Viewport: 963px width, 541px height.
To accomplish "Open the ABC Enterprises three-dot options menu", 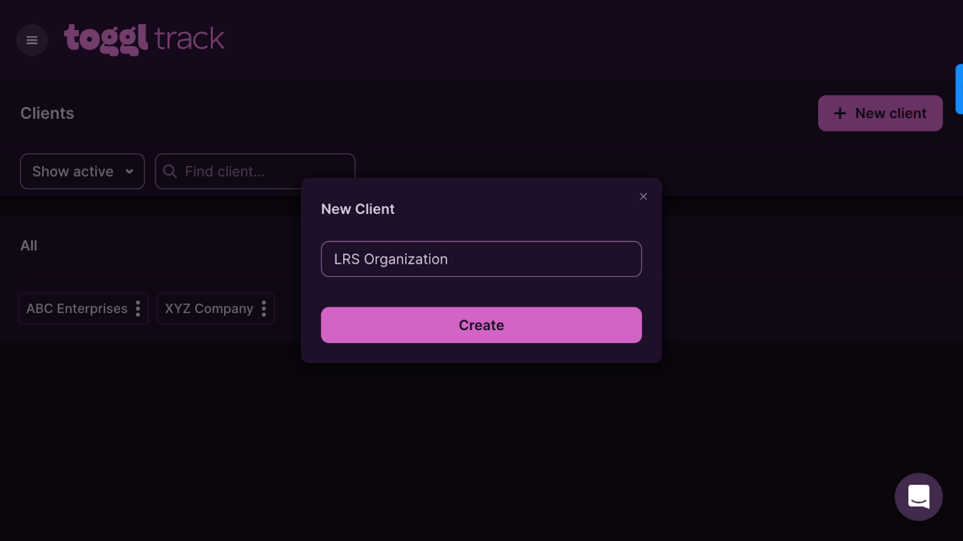I will click(138, 309).
